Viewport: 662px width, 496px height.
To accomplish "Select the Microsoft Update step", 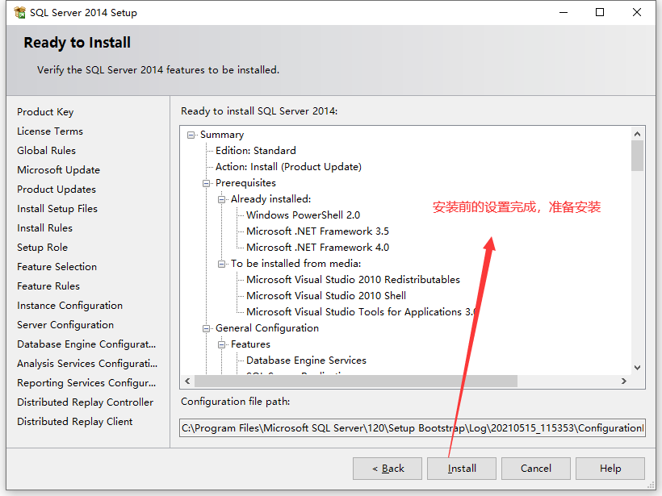I will [x=59, y=170].
